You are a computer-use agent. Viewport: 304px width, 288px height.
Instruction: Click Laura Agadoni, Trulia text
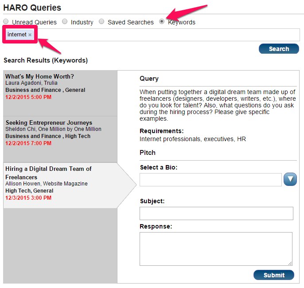[31, 83]
